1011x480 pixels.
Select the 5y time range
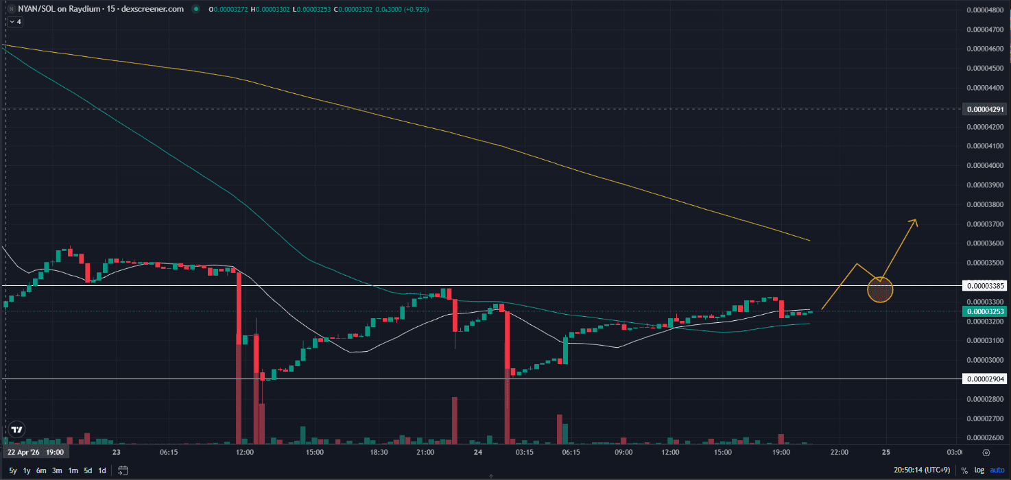[13, 470]
